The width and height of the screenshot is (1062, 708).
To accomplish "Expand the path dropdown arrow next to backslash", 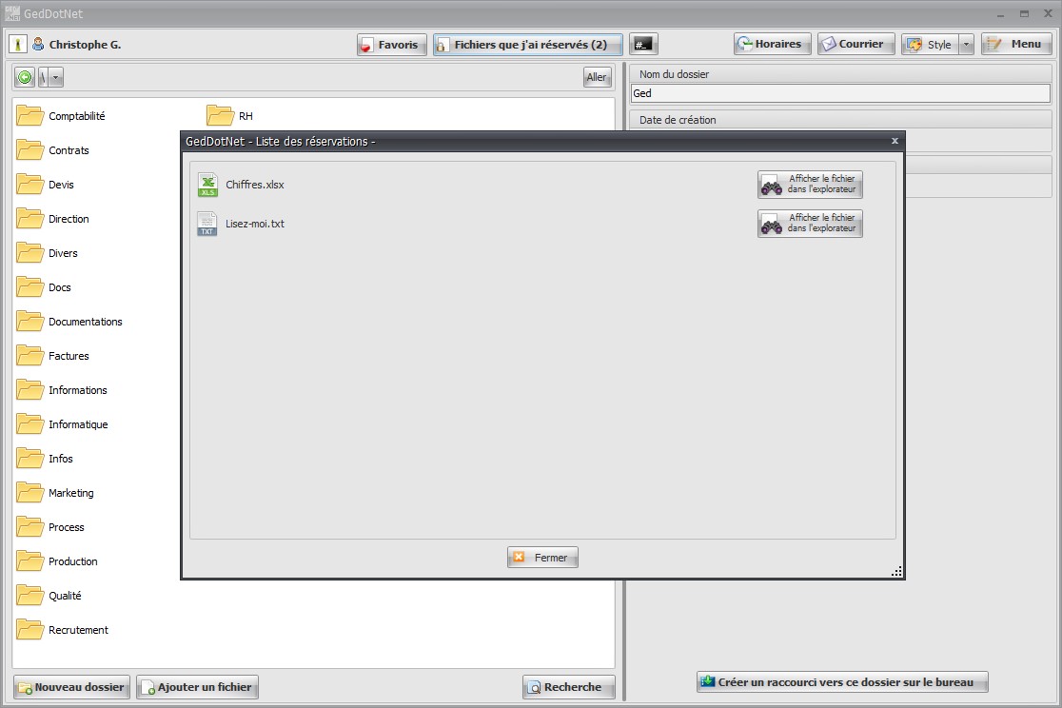I will pyautogui.click(x=55, y=77).
